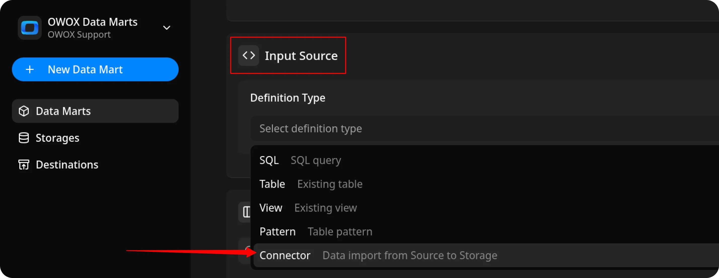
Task: Click the OWOX logo icon
Action: click(30, 28)
